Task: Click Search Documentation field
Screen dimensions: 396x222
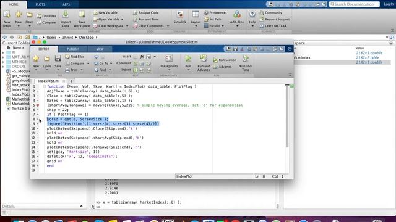Action: pos(354,4)
